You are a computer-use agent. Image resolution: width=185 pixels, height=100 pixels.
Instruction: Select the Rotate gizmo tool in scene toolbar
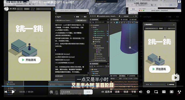tap(119, 22)
